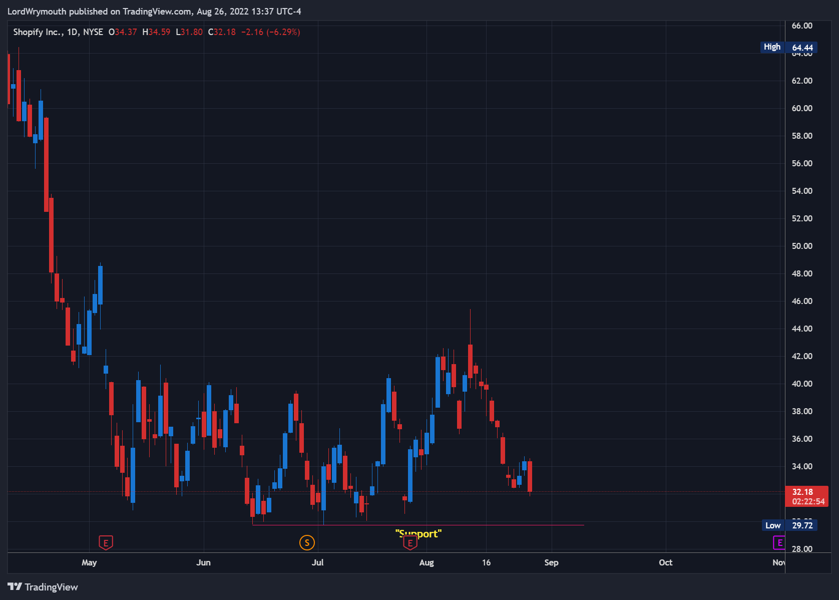Click the Jun label on the time axis
This screenshot has width=839, height=600.
[x=203, y=562]
